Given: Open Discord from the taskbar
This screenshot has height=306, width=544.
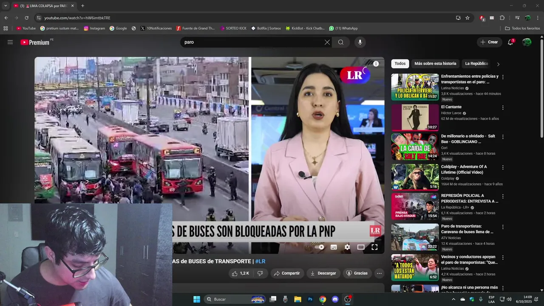Looking at the screenshot, I should click(335, 299).
